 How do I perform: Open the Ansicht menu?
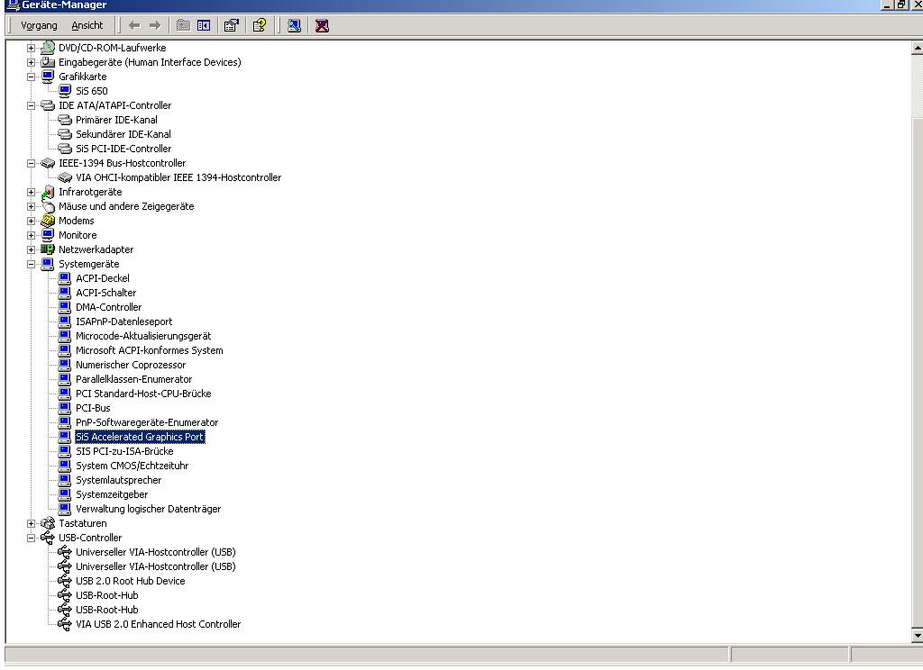(87, 25)
